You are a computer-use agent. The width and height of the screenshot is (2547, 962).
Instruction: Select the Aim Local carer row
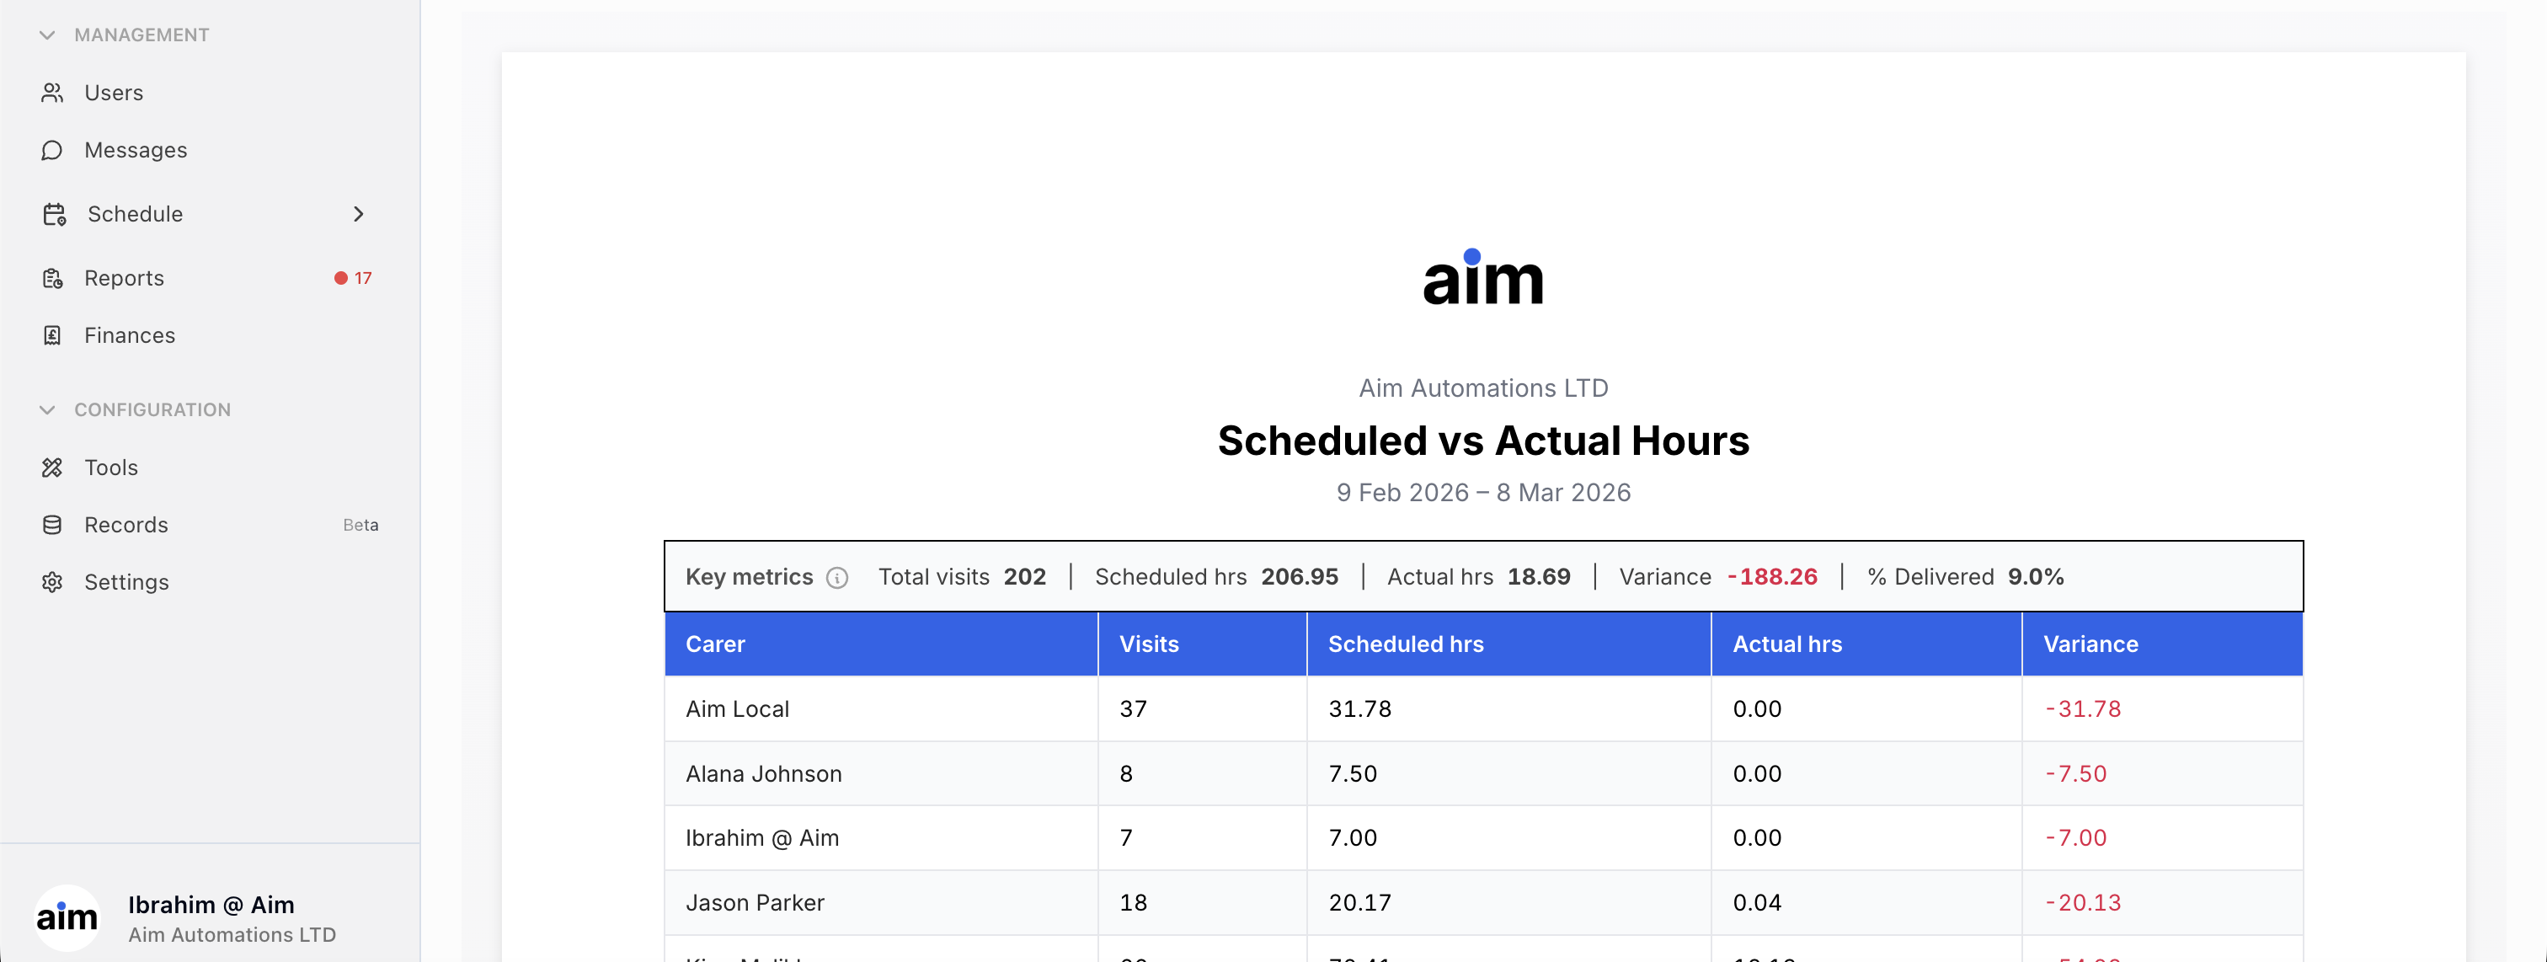pos(738,709)
